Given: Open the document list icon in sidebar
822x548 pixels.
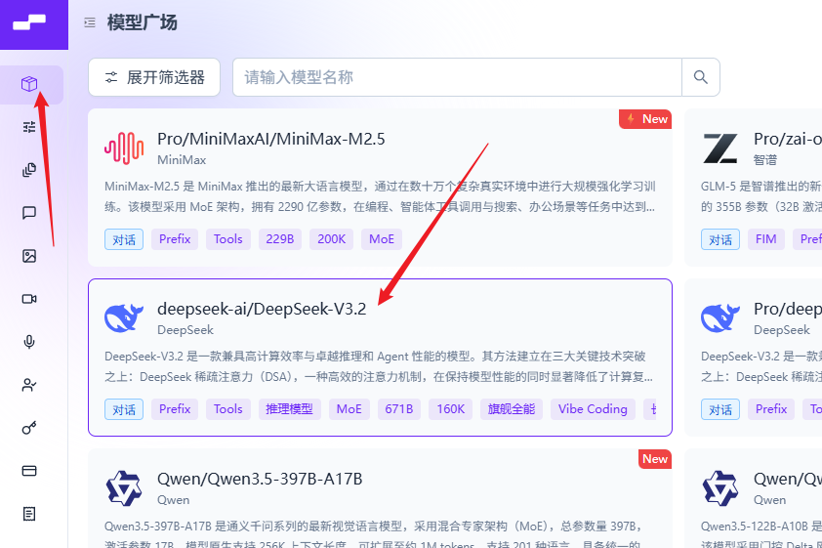Looking at the screenshot, I should pos(29,514).
